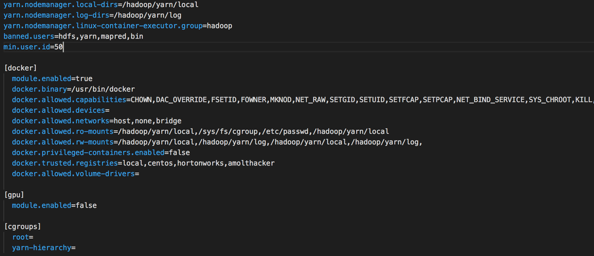594x256 pixels.
Task: Place cursor after docker.allowed.volume-drivers=
Action: pos(139,174)
